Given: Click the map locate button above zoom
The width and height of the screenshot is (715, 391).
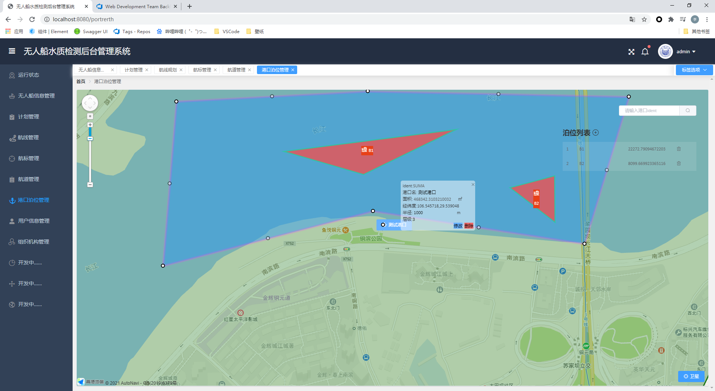Looking at the screenshot, I should pyautogui.click(x=90, y=116).
